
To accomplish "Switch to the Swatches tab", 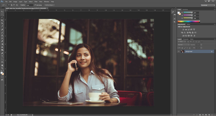I will tap(185, 9).
